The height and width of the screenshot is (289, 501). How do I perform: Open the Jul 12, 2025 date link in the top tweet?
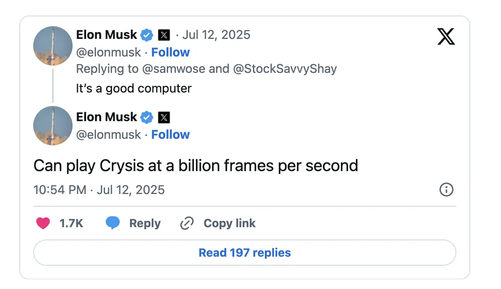click(216, 35)
